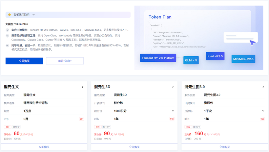Click the 限10个 tag in the 混元生3D card
This screenshot has height=152, width=269.
[x=107, y=127]
